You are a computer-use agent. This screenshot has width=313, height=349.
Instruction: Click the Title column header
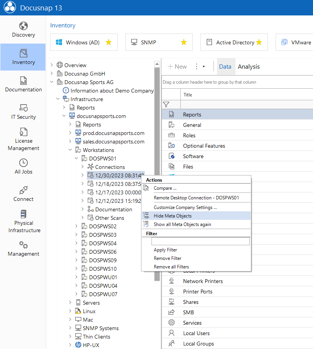(x=247, y=94)
